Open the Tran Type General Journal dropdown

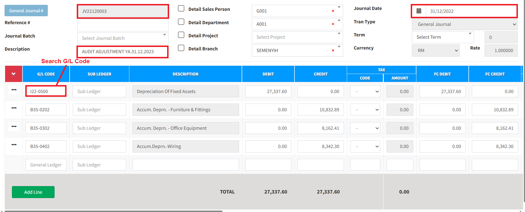click(464, 24)
